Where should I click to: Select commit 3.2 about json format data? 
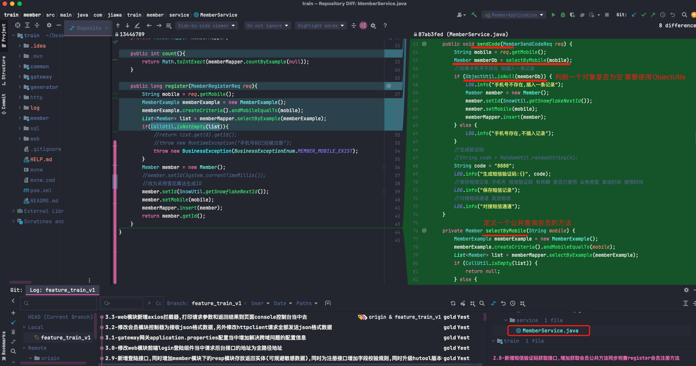click(218, 327)
